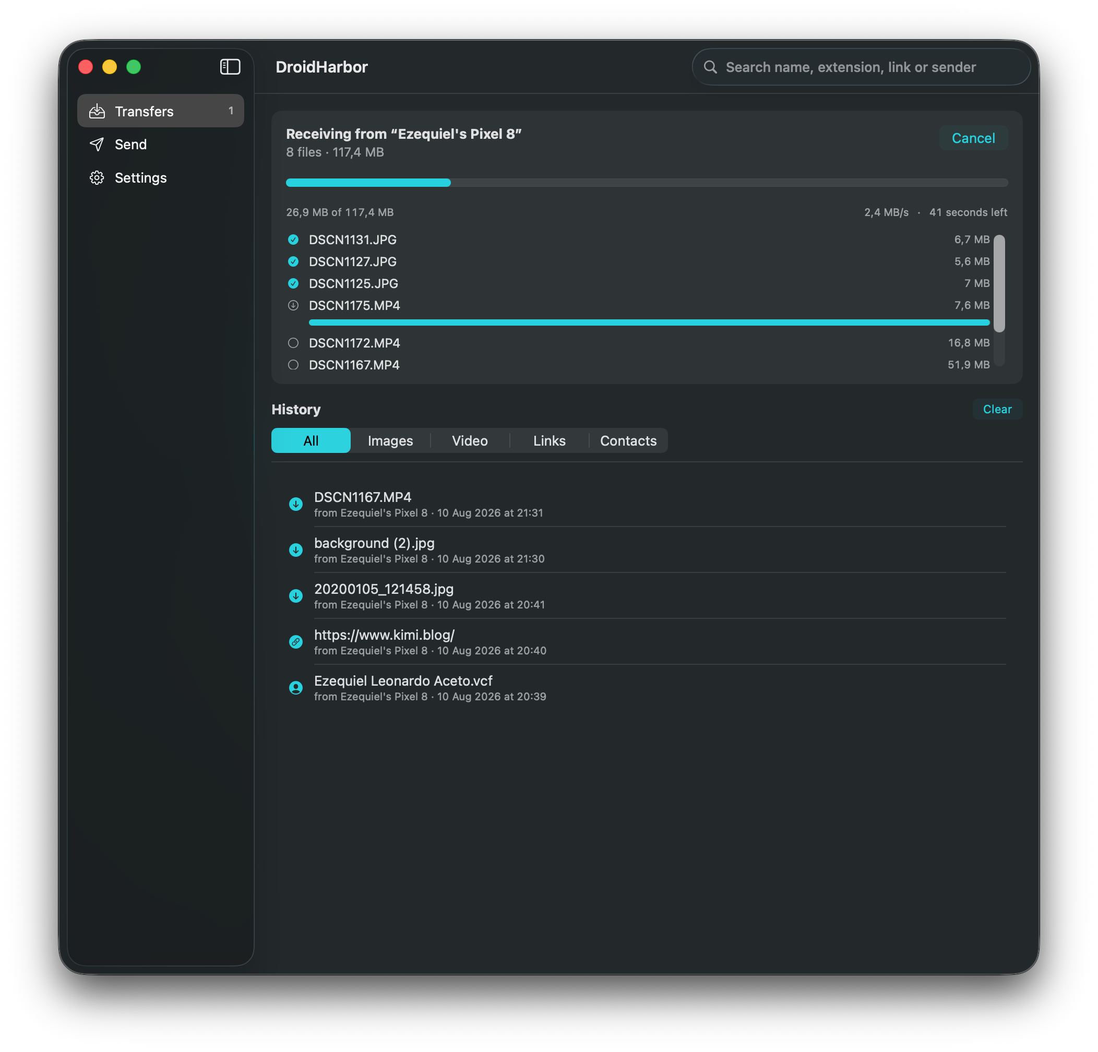Viewport: 1098px width, 1052px height.
Task: Click download icon of background (2).jpg entry
Action: point(296,550)
